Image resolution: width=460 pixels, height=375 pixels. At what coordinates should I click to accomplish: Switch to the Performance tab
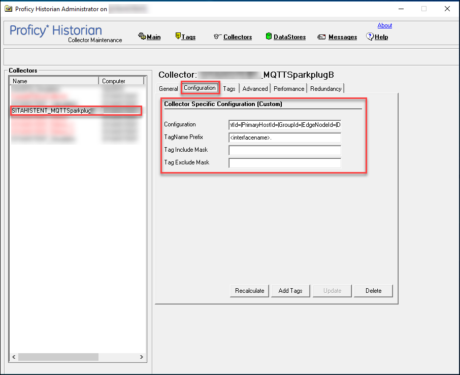pyautogui.click(x=289, y=88)
